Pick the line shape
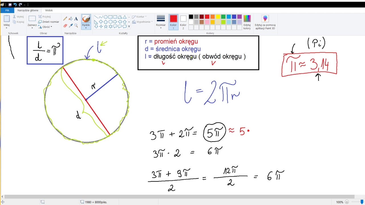This screenshot has width=365, height=205. [x=96, y=17]
